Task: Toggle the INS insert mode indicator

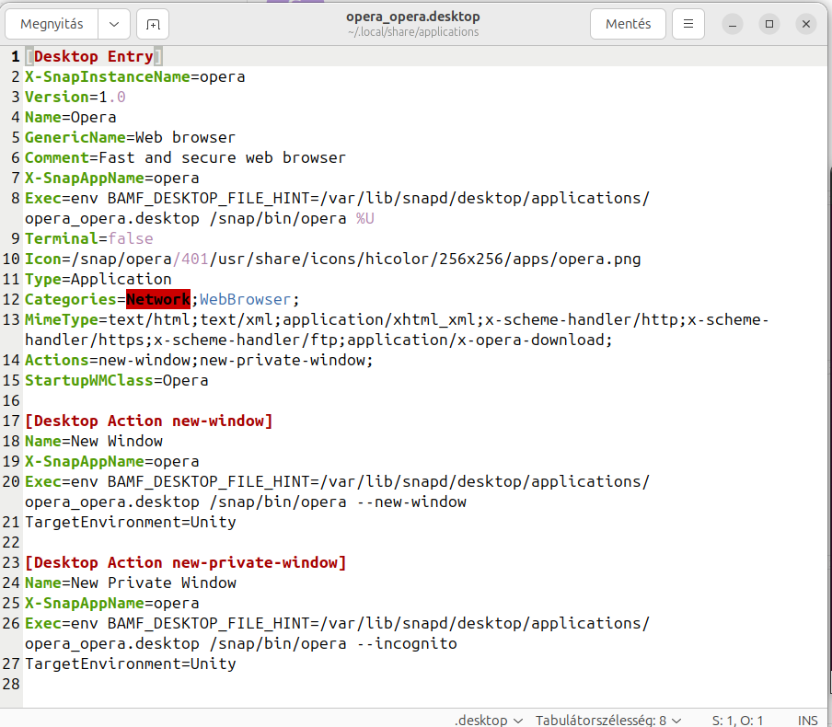Action: [x=807, y=719]
